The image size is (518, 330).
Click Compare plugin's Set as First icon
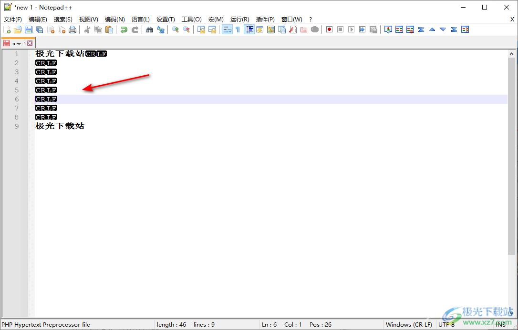tap(388, 30)
